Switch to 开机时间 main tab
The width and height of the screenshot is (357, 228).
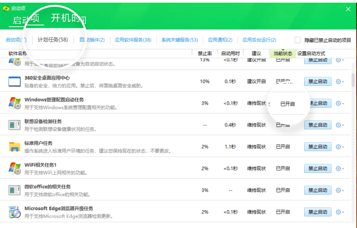tap(68, 18)
